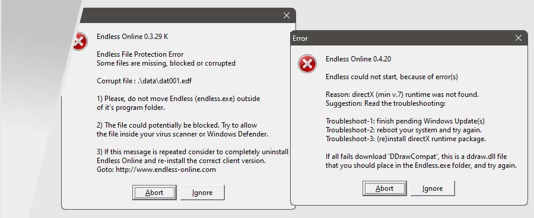
Task: Abort the Endless File Protection Error dialog
Action: (154, 193)
